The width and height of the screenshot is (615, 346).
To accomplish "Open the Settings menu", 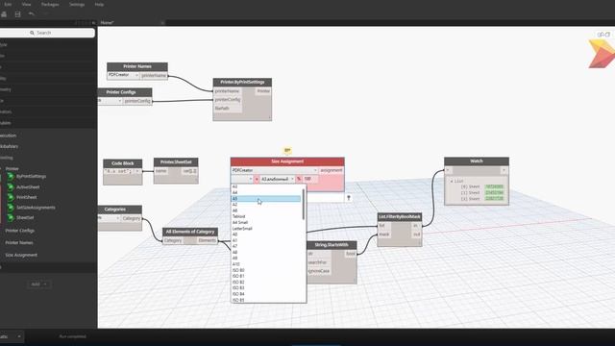I will pyautogui.click(x=77, y=4).
